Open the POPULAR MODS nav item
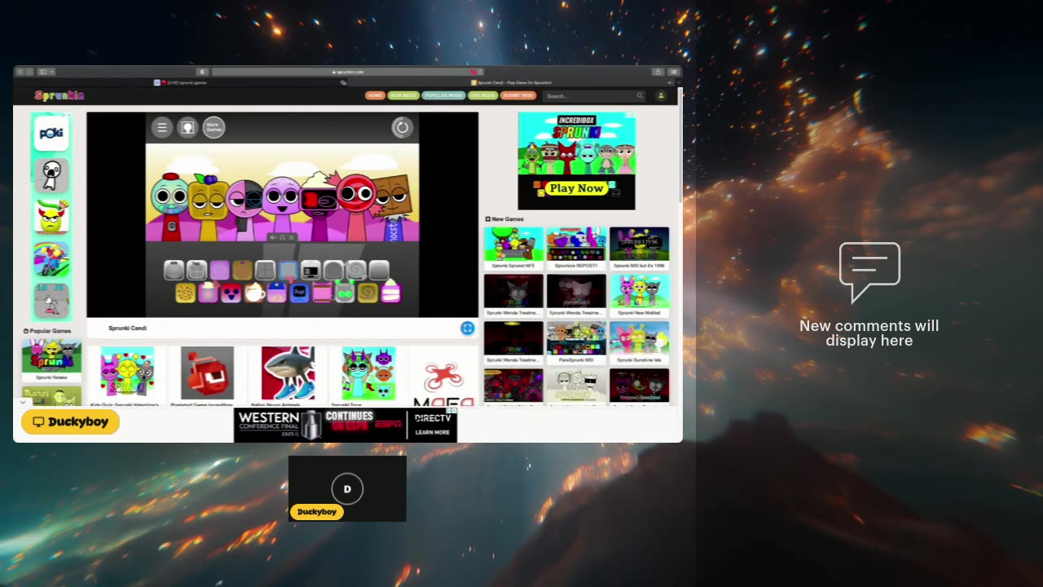 pos(443,95)
